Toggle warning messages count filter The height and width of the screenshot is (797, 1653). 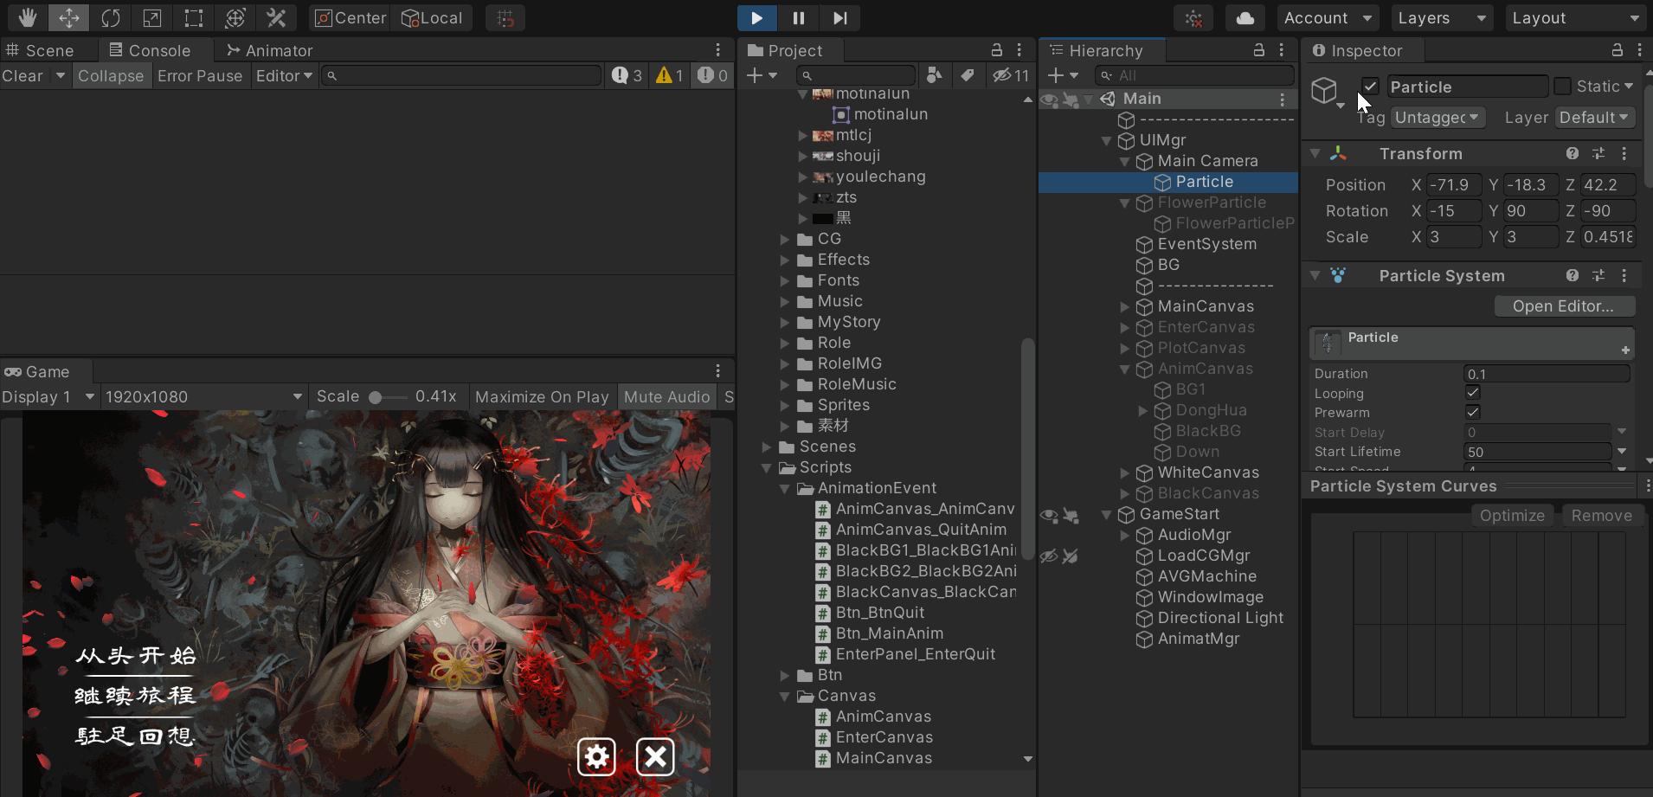pos(670,75)
